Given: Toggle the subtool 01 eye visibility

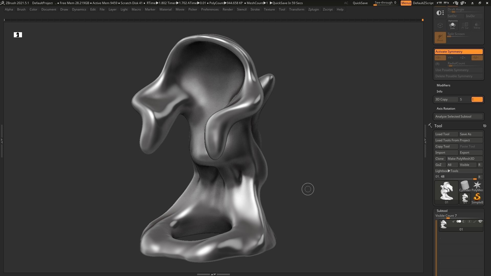Looking at the screenshot, I should pyautogui.click(x=480, y=221).
